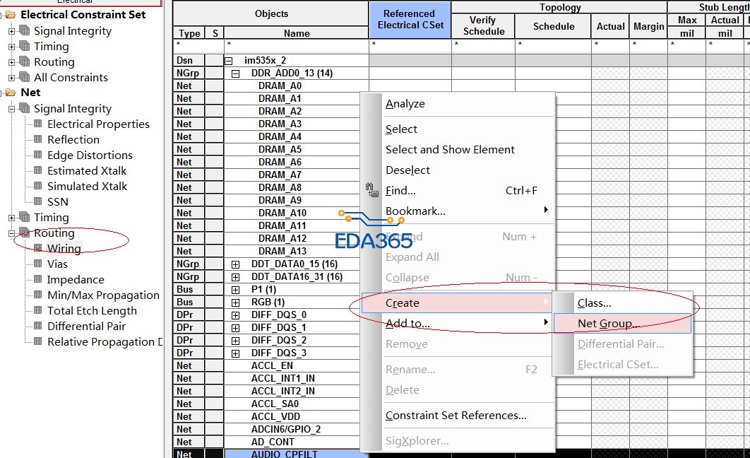Screen dimensions: 750x458
Task: Click worksheet icon next to Reflection
Action: point(38,139)
